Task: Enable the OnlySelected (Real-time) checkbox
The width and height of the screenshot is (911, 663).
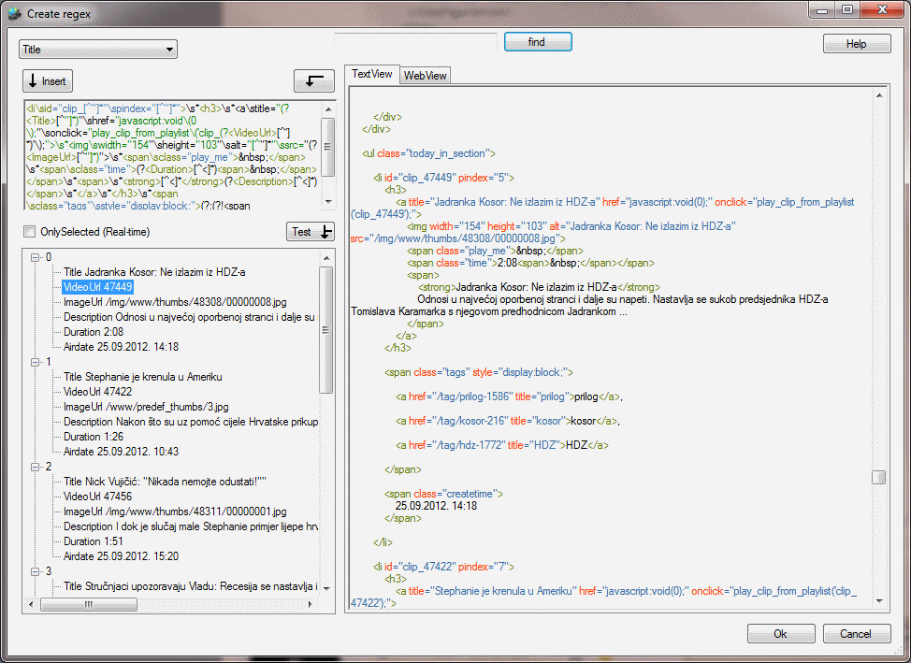Action: click(30, 232)
